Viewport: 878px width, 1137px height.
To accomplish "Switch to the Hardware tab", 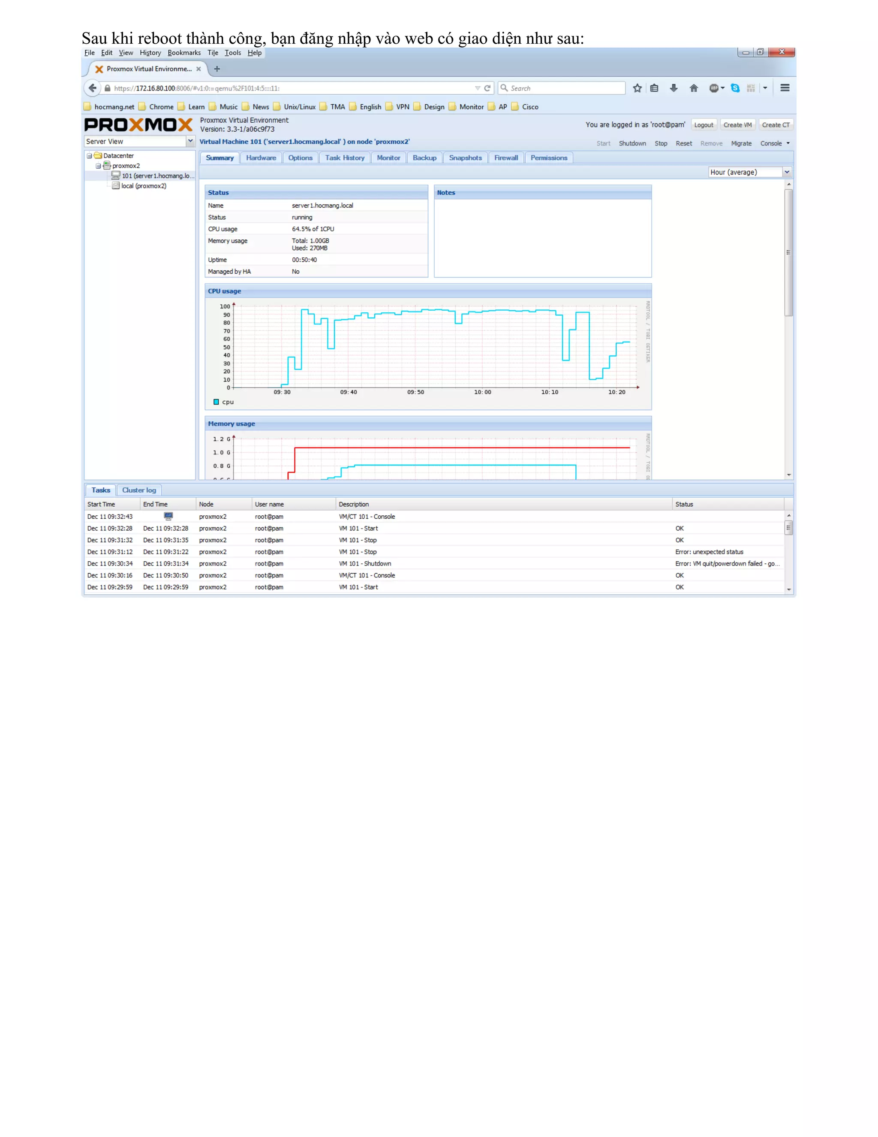I will (261, 158).
